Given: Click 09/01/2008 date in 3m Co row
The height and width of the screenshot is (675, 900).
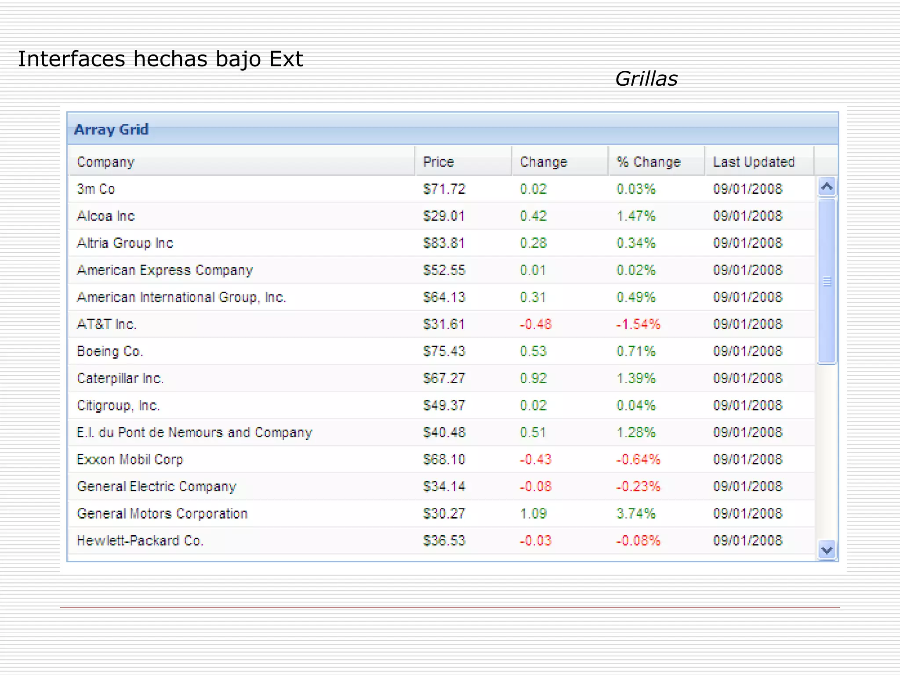Looking at the screenshot, I should click(x=748, y=189).
